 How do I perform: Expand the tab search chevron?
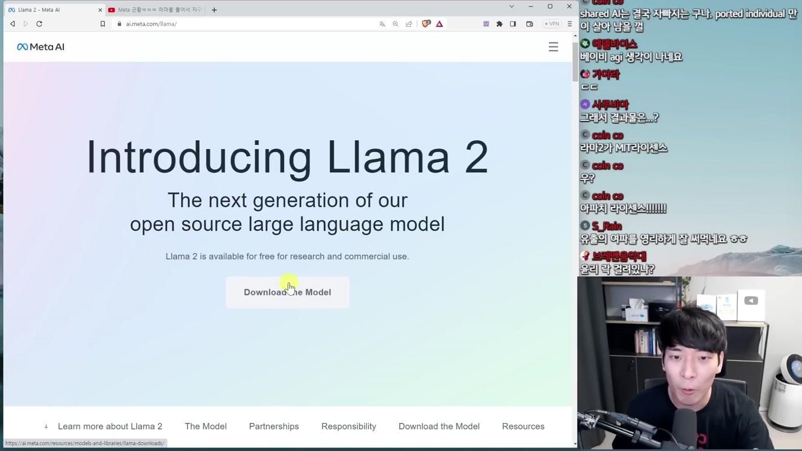pos(511,7)
